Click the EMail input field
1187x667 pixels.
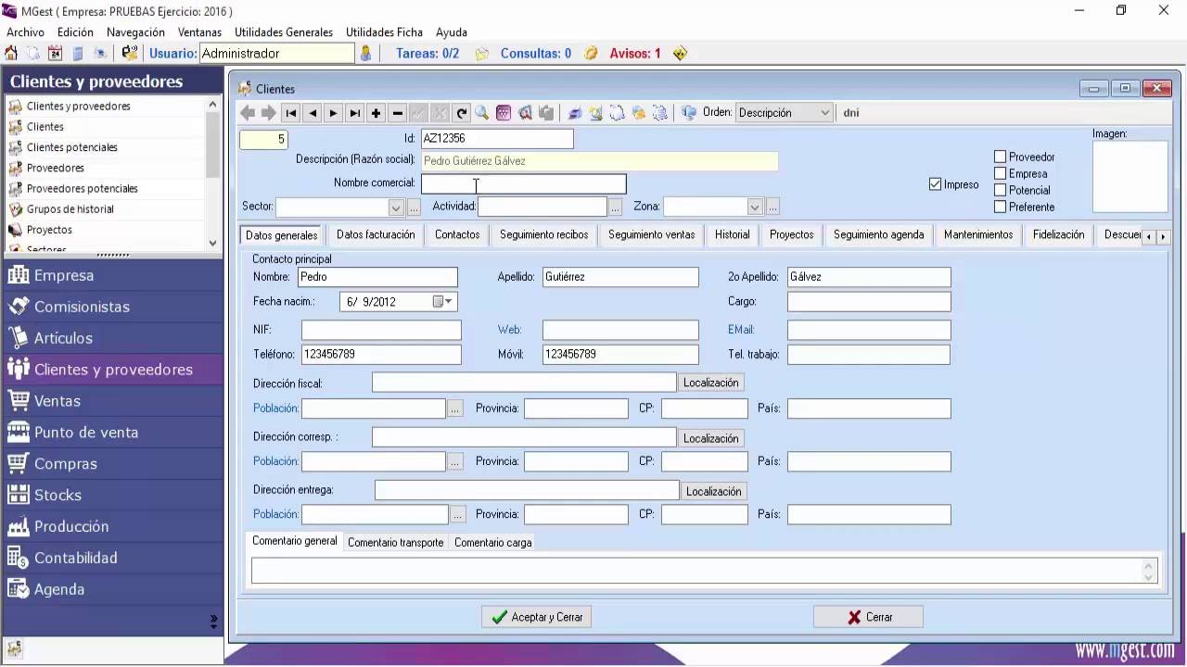point(869,330)
